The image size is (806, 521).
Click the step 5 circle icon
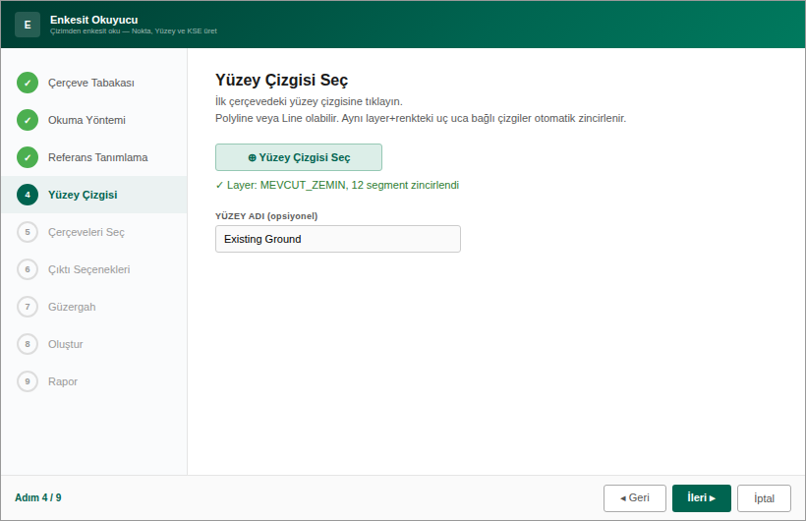point(28,232)
